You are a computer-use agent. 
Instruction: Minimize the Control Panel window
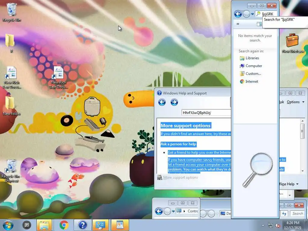[x=173, y=203]
